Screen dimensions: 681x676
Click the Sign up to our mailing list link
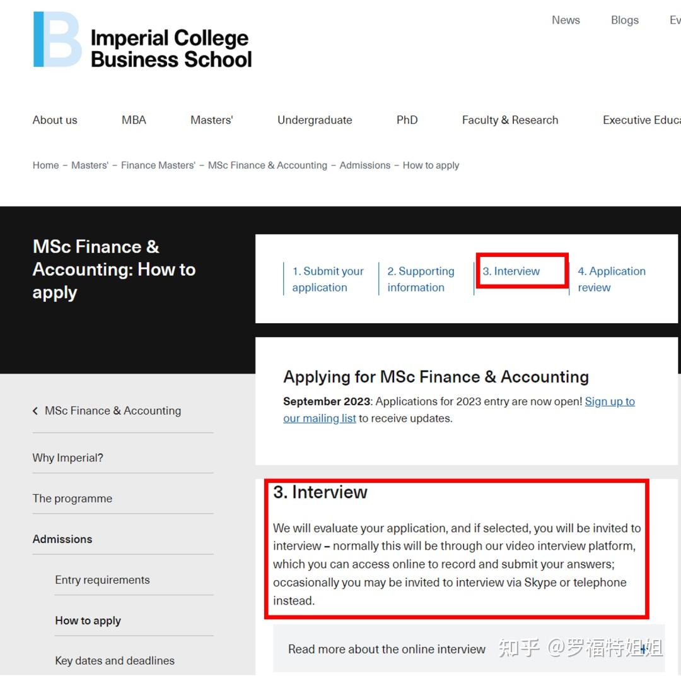click(609, 401)
